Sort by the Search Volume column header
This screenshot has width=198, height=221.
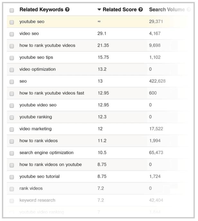167,9
